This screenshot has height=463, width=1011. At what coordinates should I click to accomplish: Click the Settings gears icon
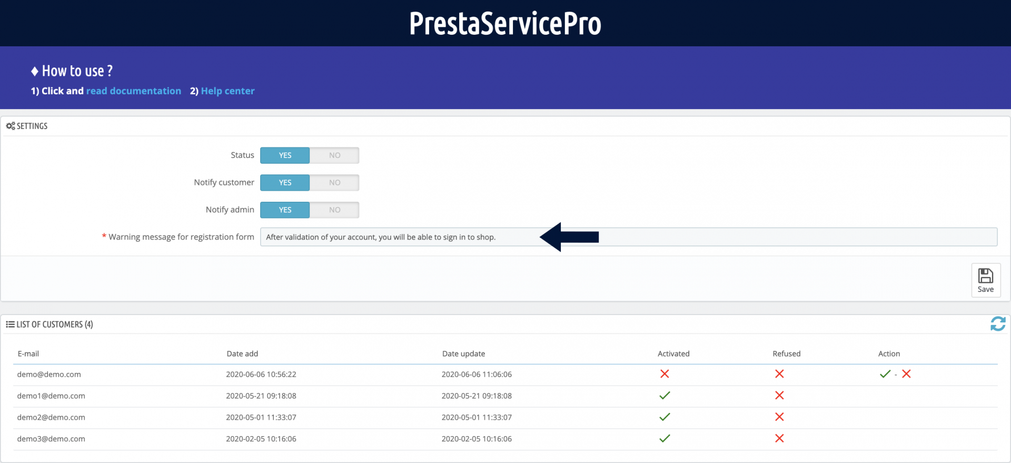[x=10, y=126]
